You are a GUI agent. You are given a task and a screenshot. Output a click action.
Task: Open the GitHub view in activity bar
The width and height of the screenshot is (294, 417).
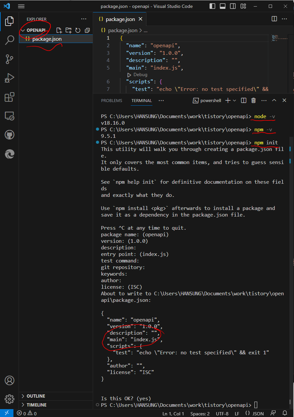[10, 135]
